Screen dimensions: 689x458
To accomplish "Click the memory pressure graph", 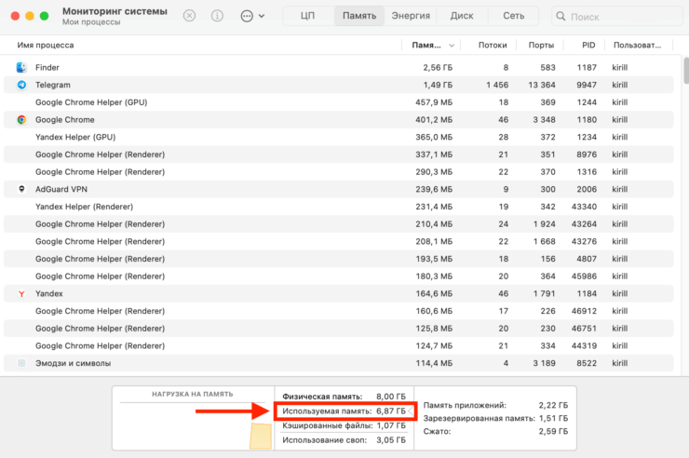I will (193, 424).
